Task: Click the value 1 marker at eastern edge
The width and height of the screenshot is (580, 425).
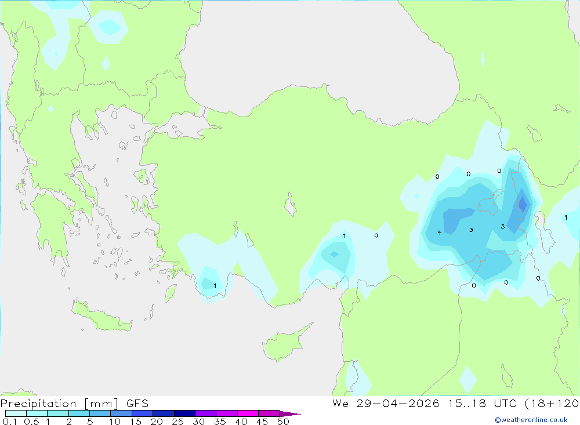Action: [x=566, y=217]
